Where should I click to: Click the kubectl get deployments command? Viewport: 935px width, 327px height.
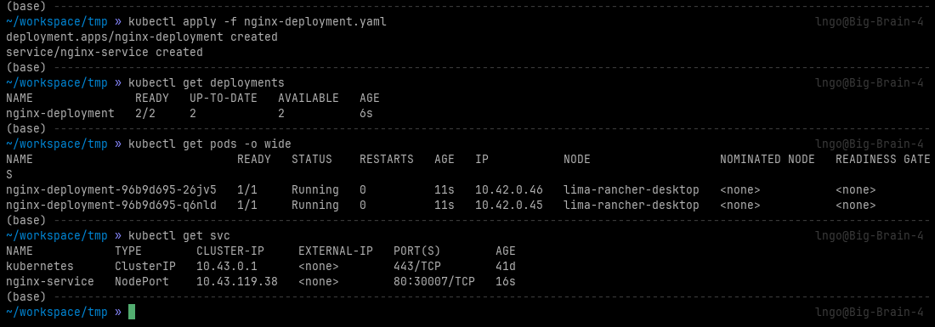tap(207, 82)
